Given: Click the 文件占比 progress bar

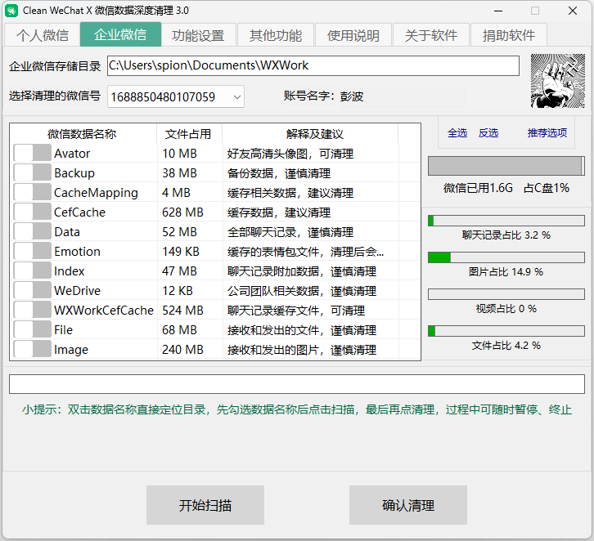Looking at the screenshot, I should click(506, 331).
